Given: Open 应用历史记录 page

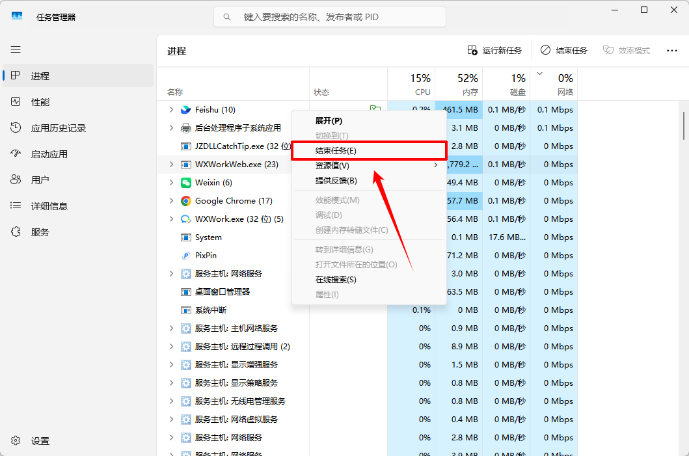Looking at the screenshot, I should coord(78,128).
